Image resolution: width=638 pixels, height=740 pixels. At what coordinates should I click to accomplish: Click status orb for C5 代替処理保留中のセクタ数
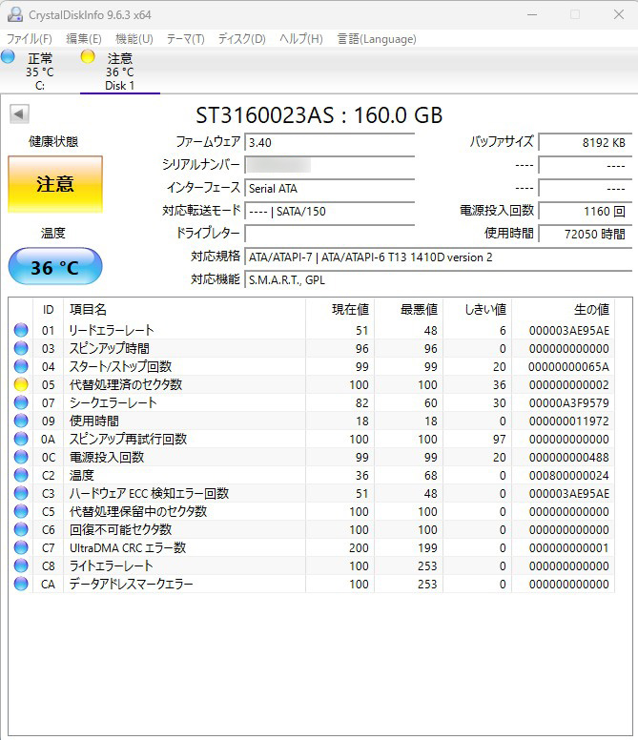[x=21, y=511]
